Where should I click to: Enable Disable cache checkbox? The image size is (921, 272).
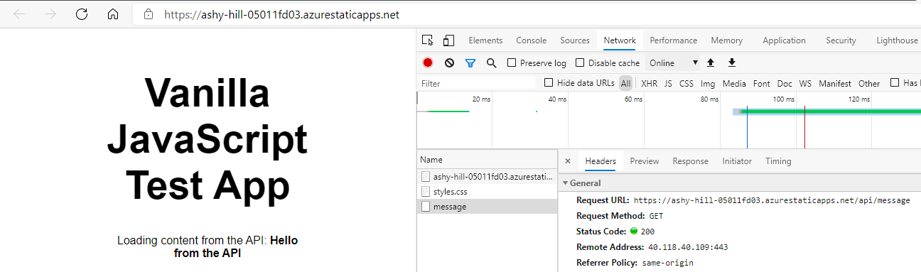click(580, 62)
